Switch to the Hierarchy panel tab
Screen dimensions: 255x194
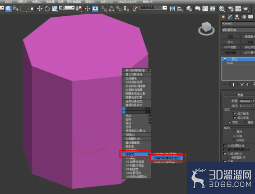(237, 17)
